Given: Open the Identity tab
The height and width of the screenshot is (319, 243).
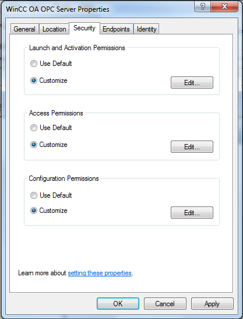Looking at the screenshot, I should point(146,29).
